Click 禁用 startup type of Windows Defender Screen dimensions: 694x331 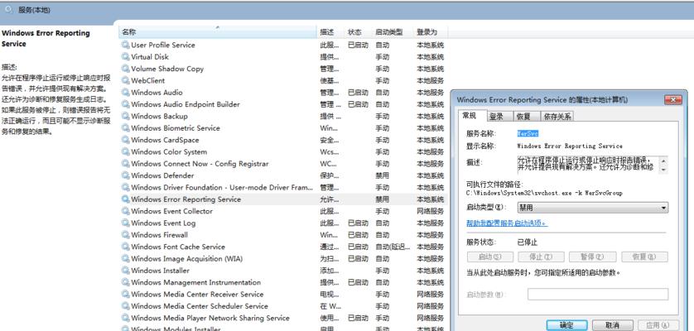tap(383, 175)
